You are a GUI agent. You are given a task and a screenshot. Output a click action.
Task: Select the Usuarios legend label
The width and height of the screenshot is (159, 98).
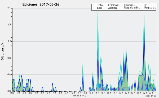[129, 5]
